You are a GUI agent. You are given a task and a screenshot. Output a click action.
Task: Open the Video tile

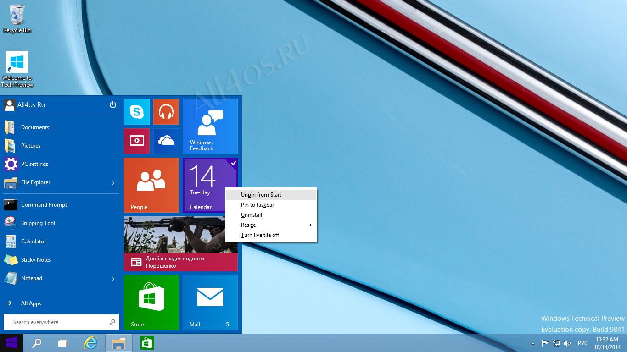(x=137, y=141)
